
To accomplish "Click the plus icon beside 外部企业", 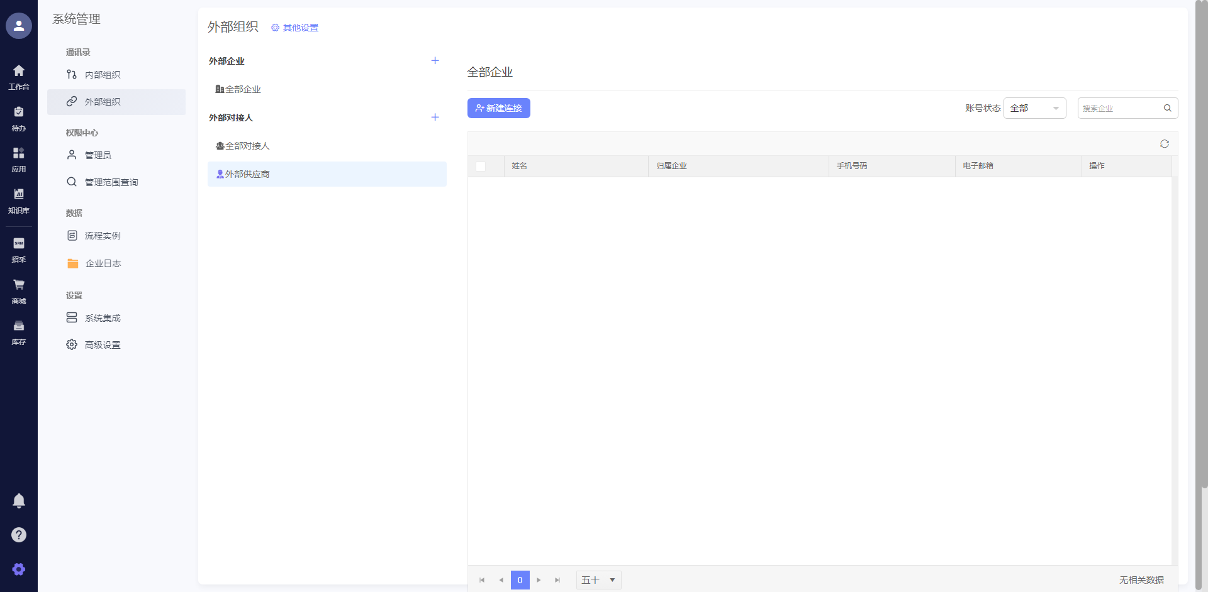I will click(435, 61).
